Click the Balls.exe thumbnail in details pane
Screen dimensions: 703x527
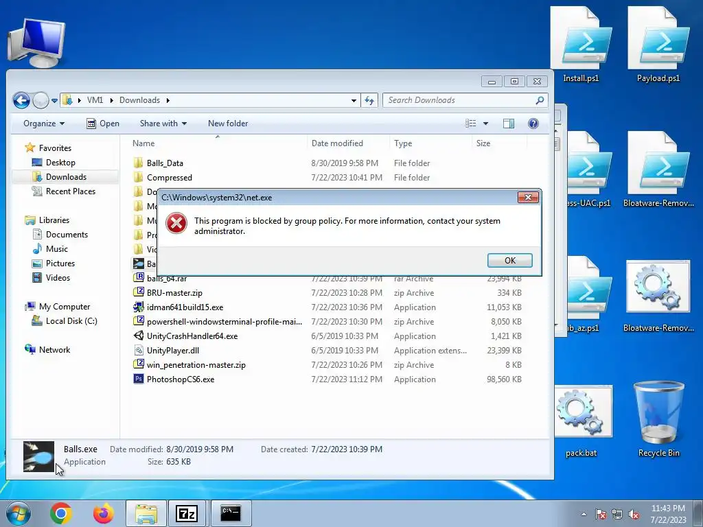(x=38, y=456)
